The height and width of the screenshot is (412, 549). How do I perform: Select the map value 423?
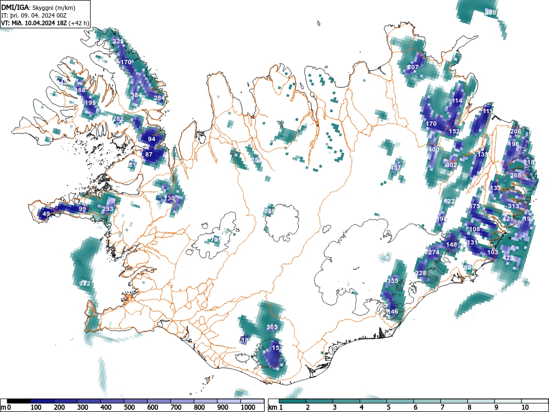coord(508,258)
